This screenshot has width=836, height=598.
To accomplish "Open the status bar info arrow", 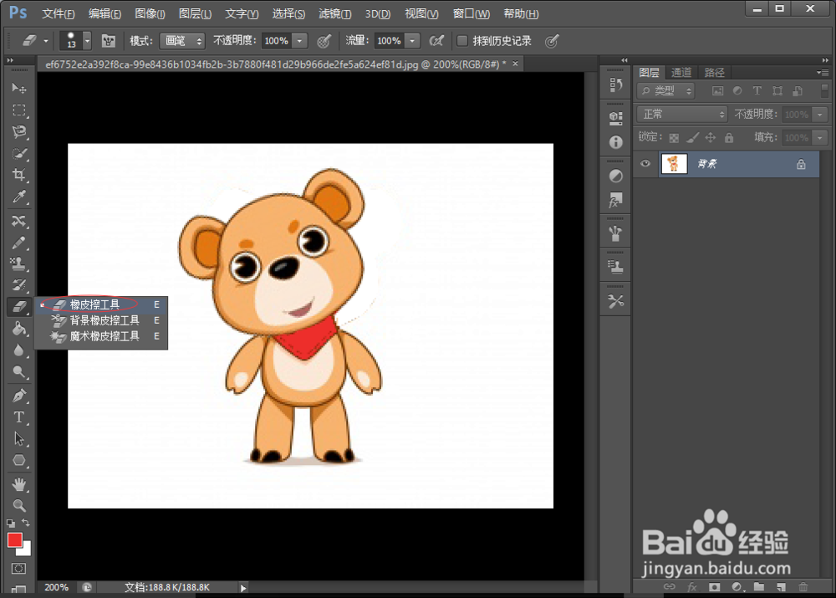I will (x=243, y=588).
